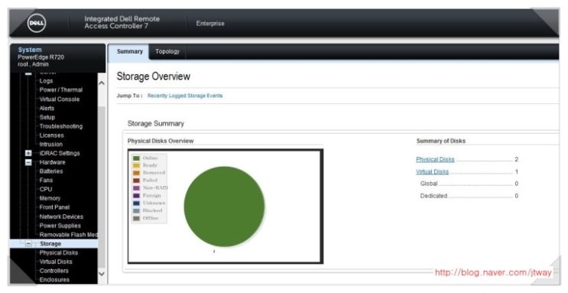Click the red Failed legend swatch

click(136, 181)
